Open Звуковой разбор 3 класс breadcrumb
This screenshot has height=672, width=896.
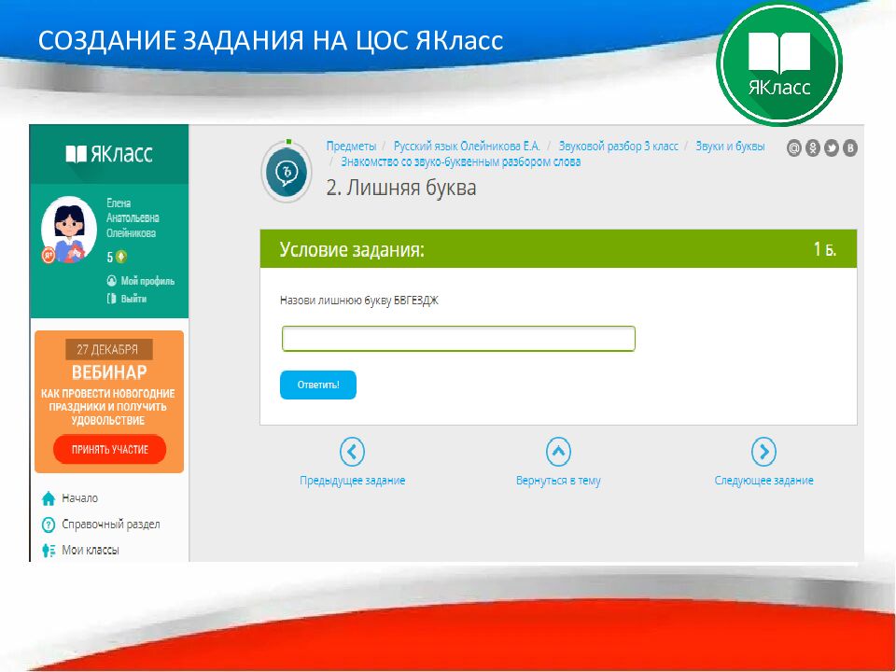click(618, 146)
